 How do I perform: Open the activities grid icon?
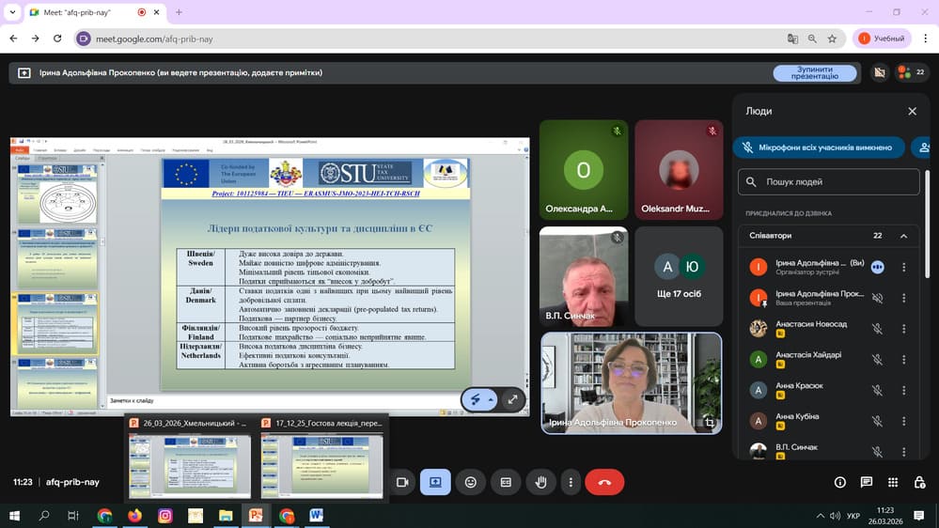pos(893,482)
